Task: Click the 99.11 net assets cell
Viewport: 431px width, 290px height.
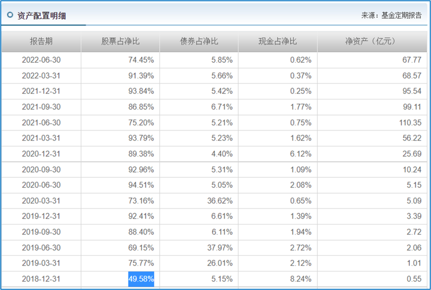Action: tap(412, 107)
